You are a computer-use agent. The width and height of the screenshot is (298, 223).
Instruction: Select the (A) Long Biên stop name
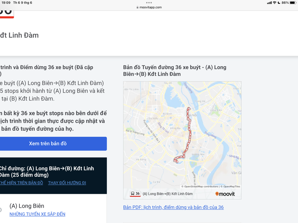(27, 206)
